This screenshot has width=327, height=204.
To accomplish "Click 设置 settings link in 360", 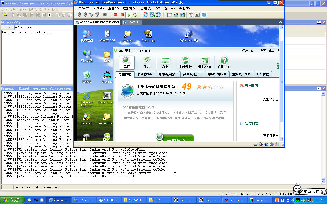I will (263, 50).
